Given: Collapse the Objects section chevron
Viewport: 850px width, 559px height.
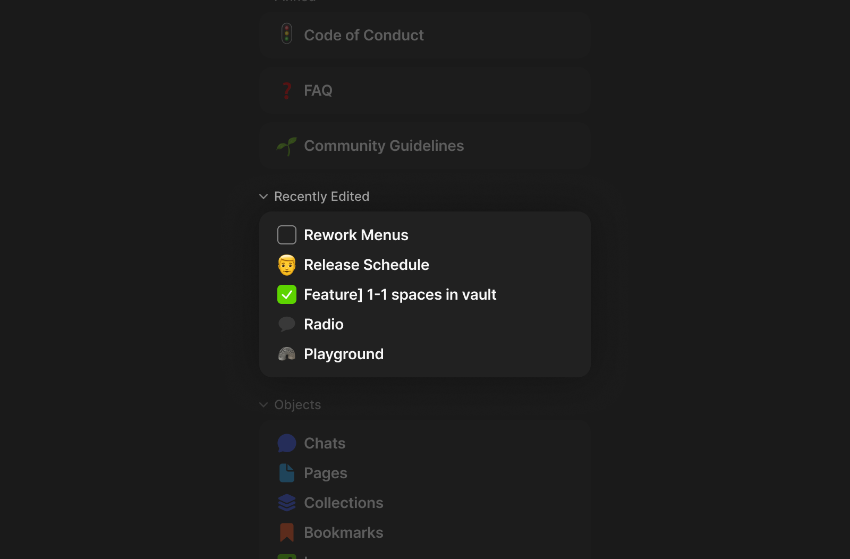Looking at the screenshot, I should (x=263, y=405).
